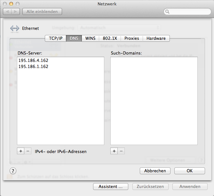Add a DNS server with plus button

(x=21, y=151)
